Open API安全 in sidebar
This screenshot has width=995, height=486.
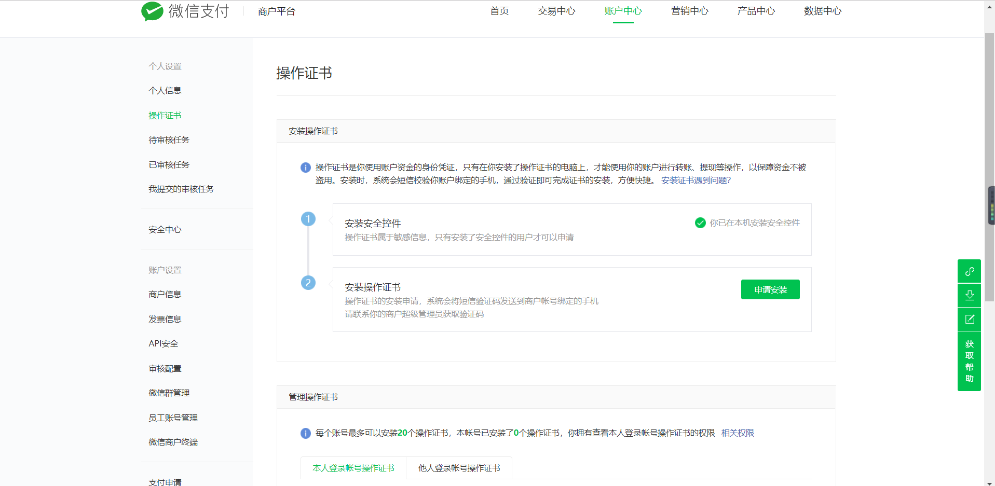coord(163,344)
